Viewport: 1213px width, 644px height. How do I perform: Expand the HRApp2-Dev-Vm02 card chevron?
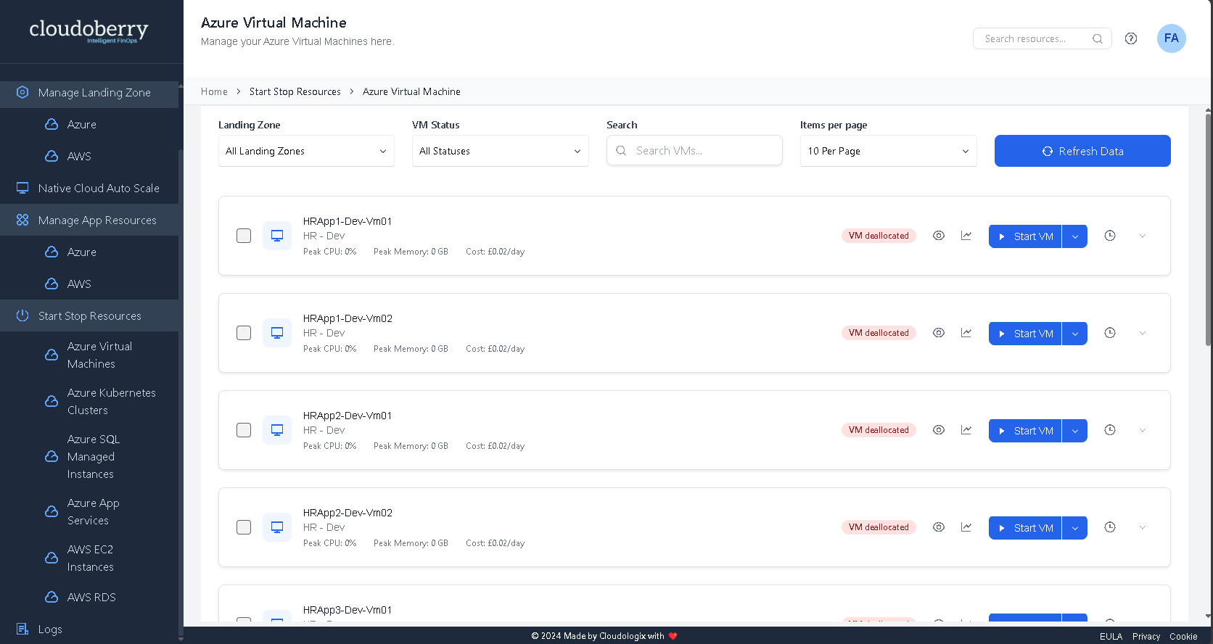[1143, 528]
